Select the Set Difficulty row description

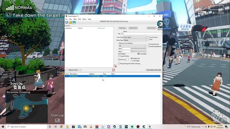coord(74,76)
